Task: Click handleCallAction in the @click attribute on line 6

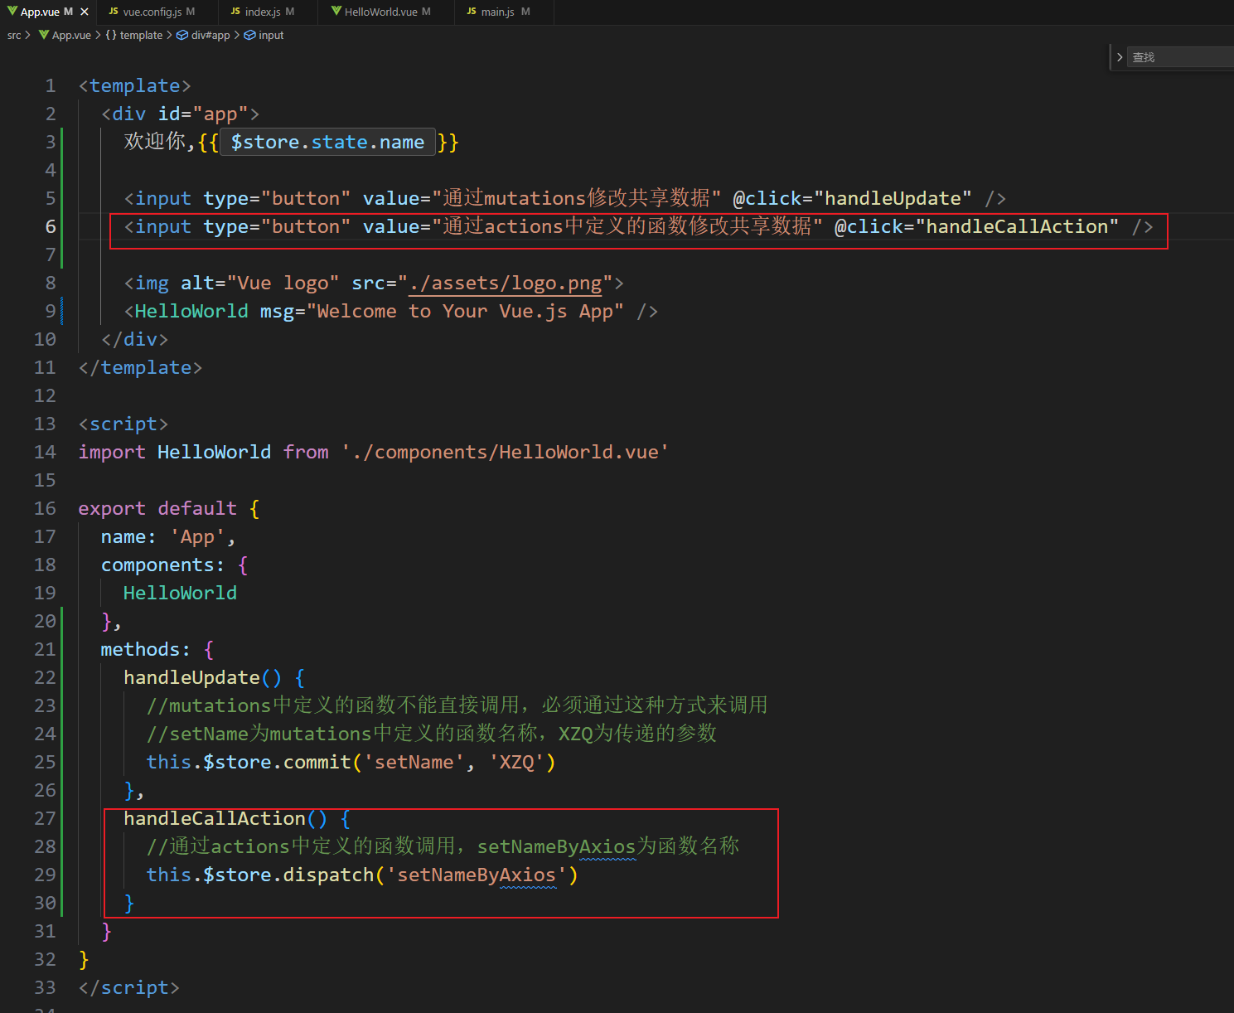Action: 1017,226
